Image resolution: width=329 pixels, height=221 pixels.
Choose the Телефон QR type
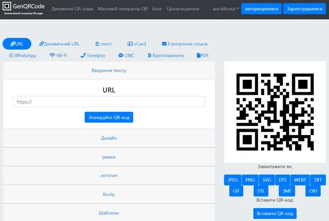click(x=93, y=55)
